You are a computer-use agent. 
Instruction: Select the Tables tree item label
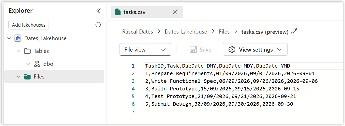tap(41, 51)
